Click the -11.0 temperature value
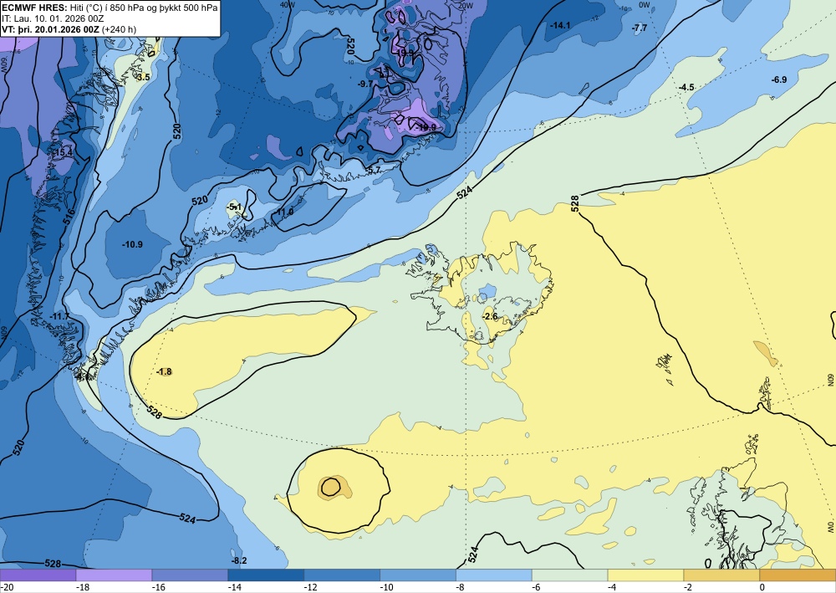Image resolution: width=836 pixels, height=593 pixels. coord(284,212)
